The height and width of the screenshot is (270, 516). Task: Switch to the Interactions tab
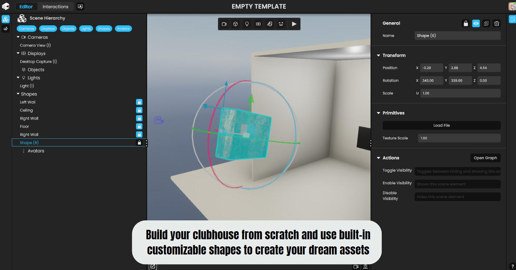(55, 7)
